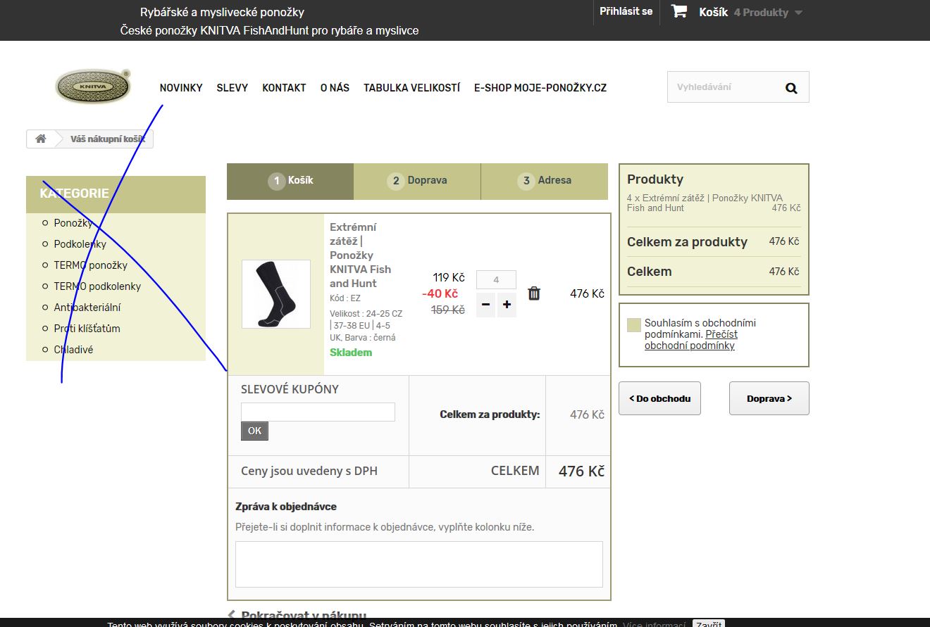The height and width of the screenshot is (627, 930).
Task: Click the search magnifier icon
Action: pyautogui.click(x=791, y=88)
